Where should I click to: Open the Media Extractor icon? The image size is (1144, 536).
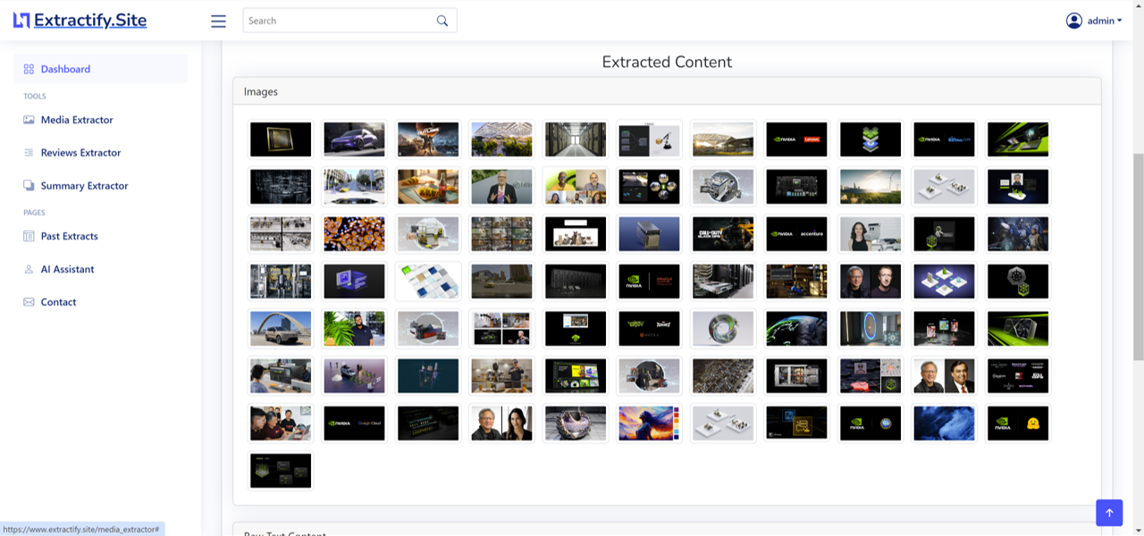point(28,120)
